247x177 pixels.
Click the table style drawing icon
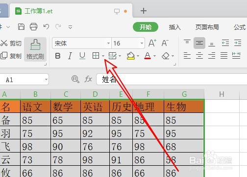coord(113,56)
